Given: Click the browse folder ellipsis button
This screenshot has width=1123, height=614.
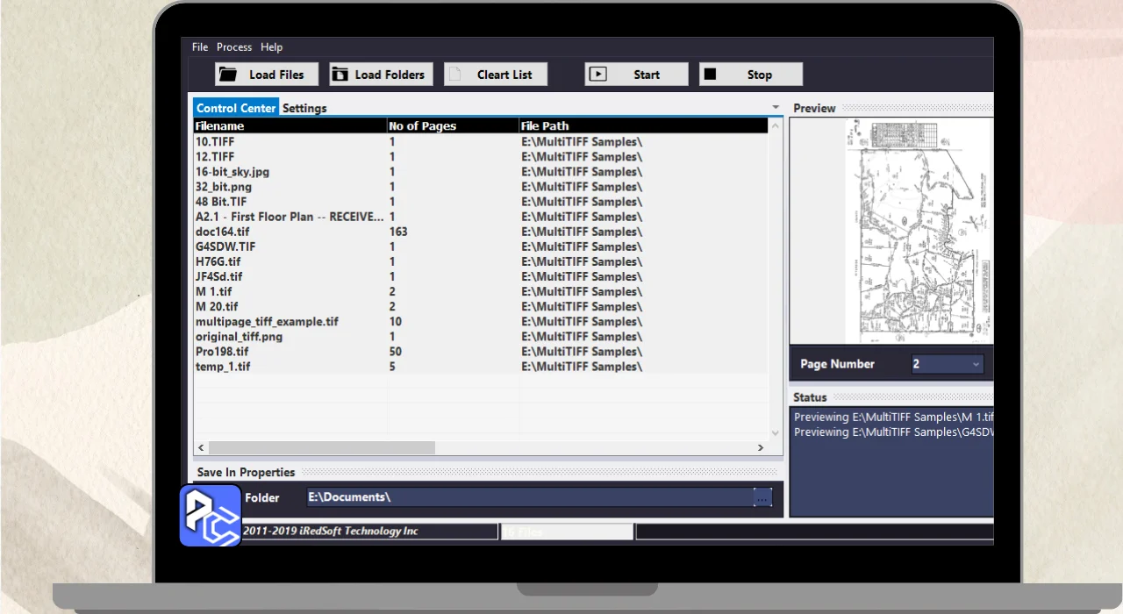Looking at the screenshot, I should click(x=762, y=497).
